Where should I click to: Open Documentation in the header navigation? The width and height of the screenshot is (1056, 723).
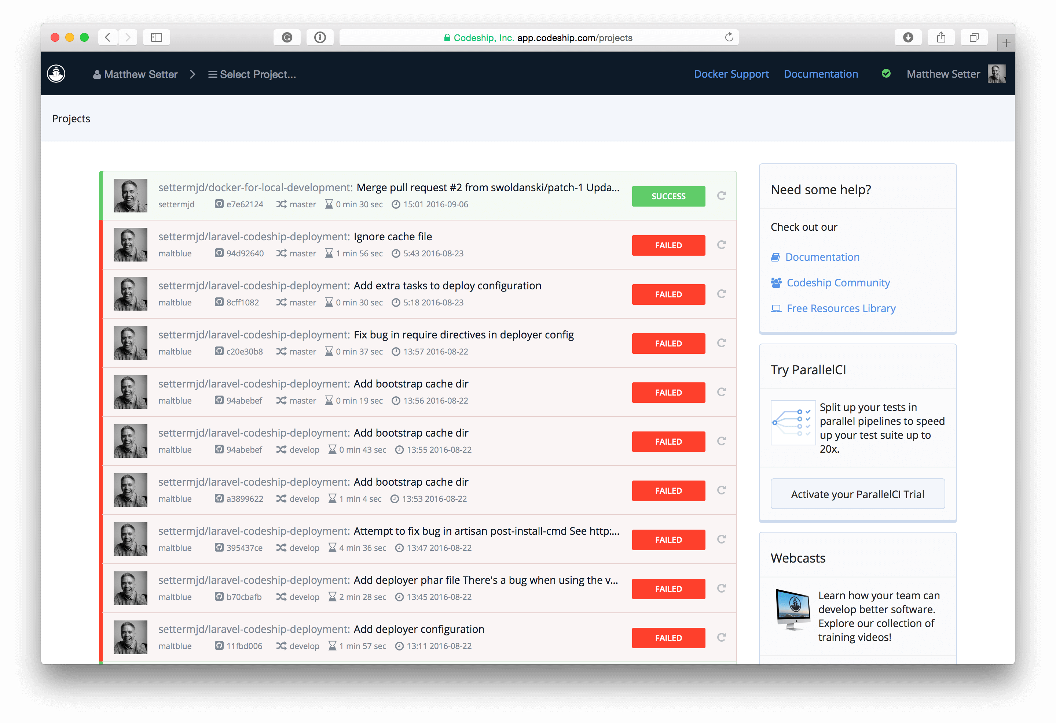coord(821,74)
